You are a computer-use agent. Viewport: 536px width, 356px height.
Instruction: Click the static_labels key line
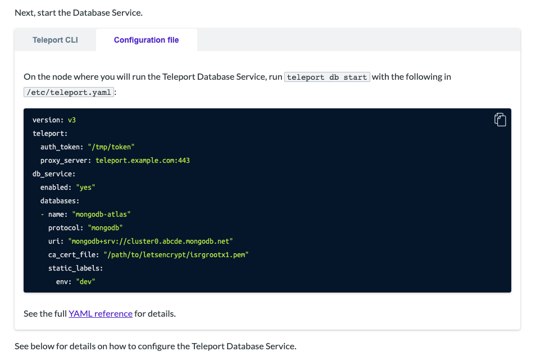[75, 268]
